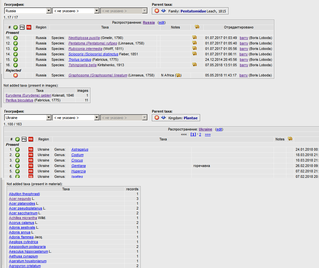The height and width of the screenshot is (268, 319).
Task: Click the RB icon in the Astragalus row
Action: click(x=31, y=149)
